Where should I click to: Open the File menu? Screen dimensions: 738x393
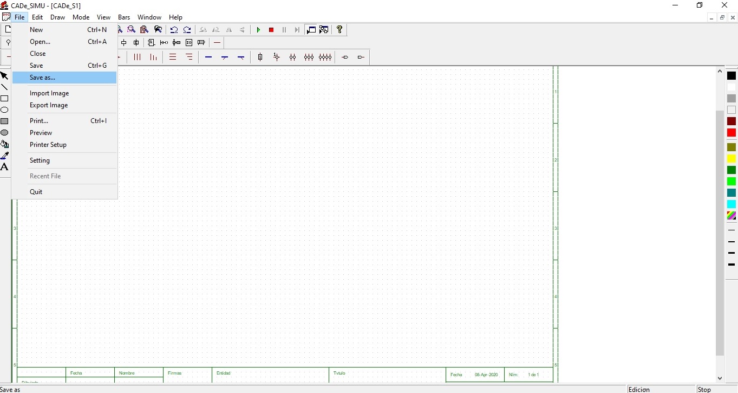click(x=19, y=17)
